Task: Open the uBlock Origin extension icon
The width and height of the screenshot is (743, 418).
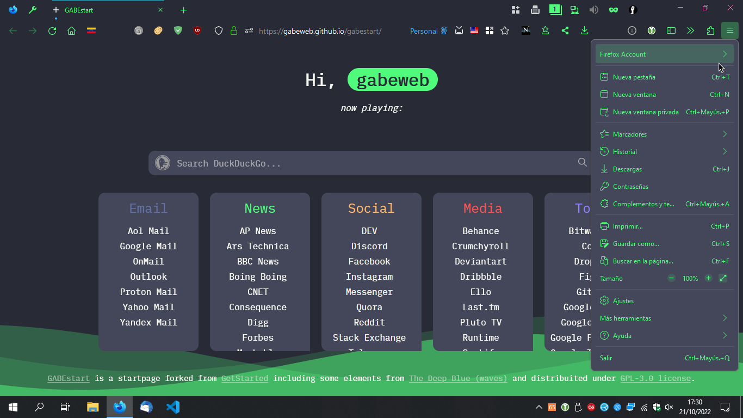Action: (x=197, y=31)
